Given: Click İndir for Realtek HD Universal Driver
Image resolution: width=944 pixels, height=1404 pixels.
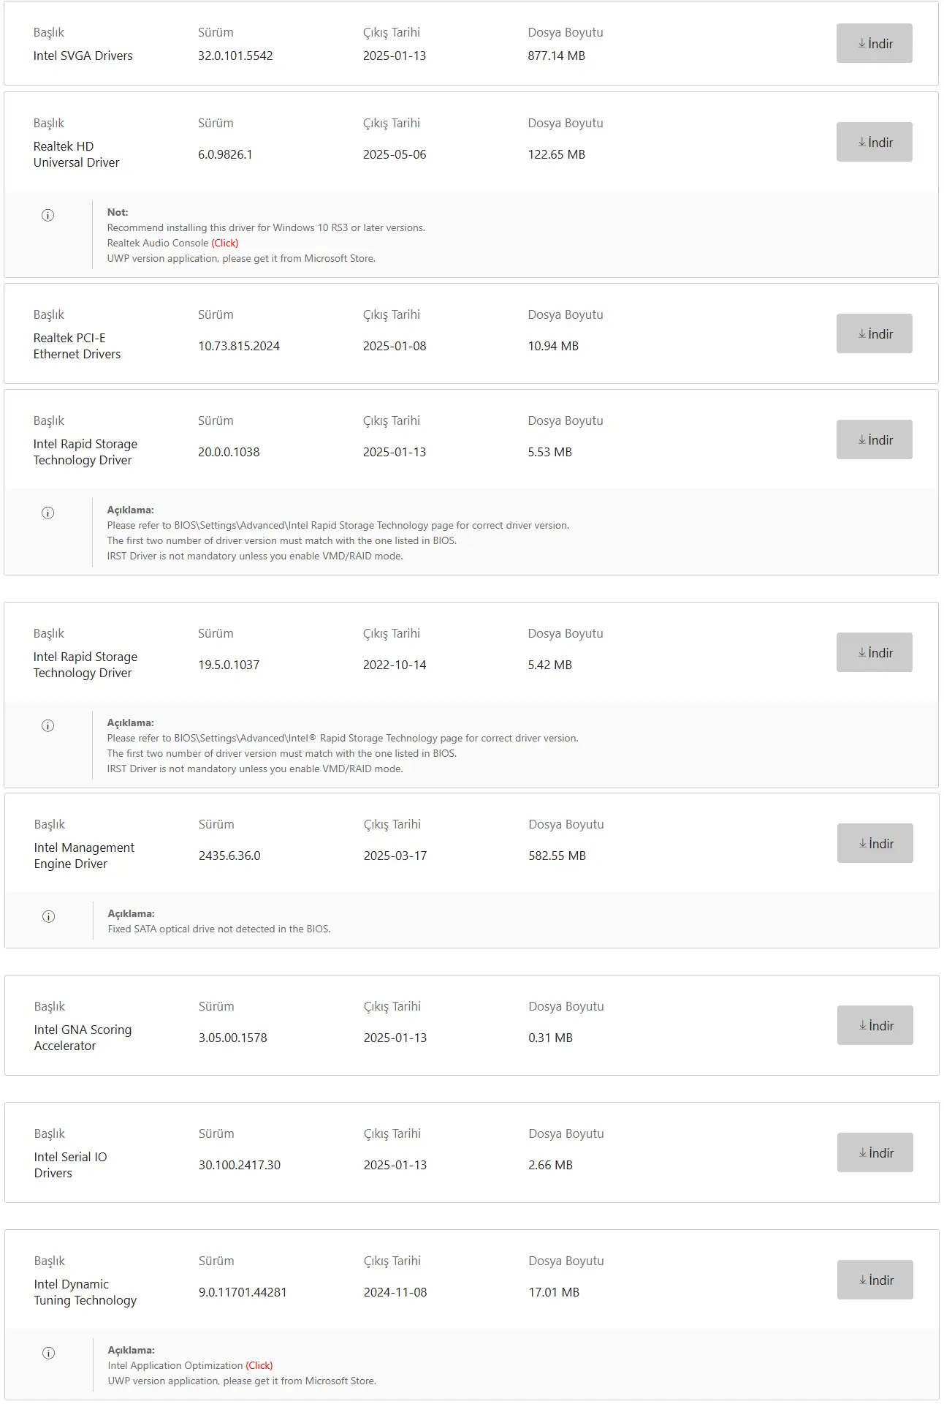Looking at the screenshot, I should [x=874, y=142].
